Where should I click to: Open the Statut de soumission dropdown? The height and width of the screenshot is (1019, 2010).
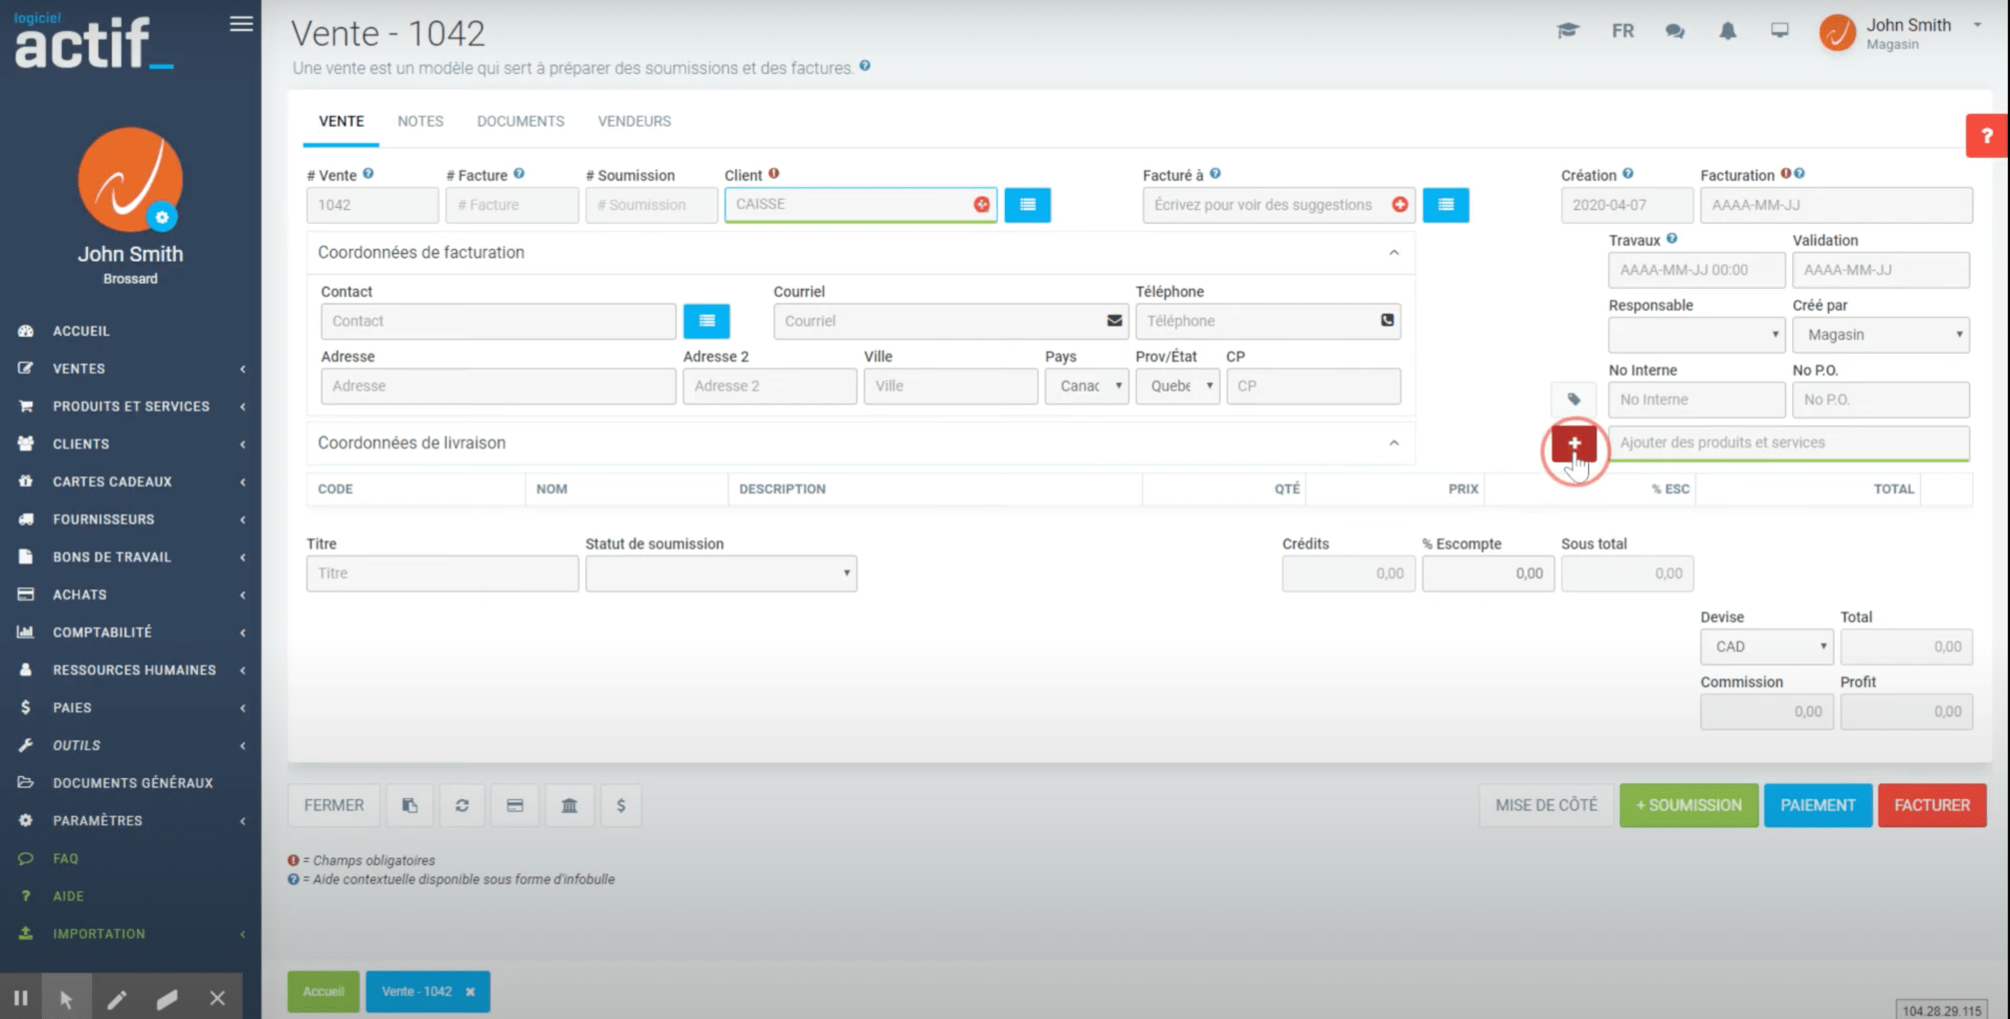pos(720,574)
